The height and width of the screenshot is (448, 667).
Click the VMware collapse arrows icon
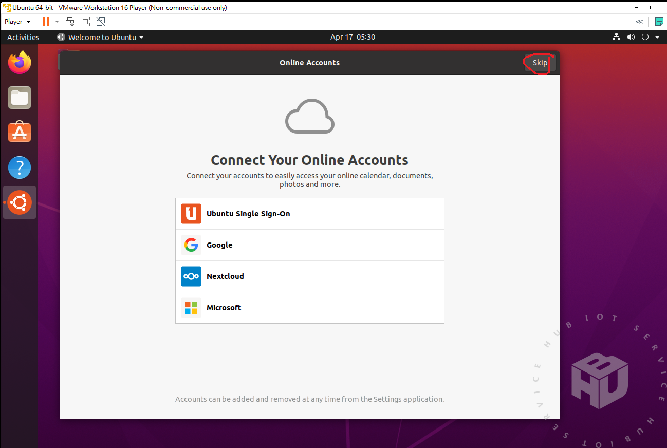[x=639, y=22]
